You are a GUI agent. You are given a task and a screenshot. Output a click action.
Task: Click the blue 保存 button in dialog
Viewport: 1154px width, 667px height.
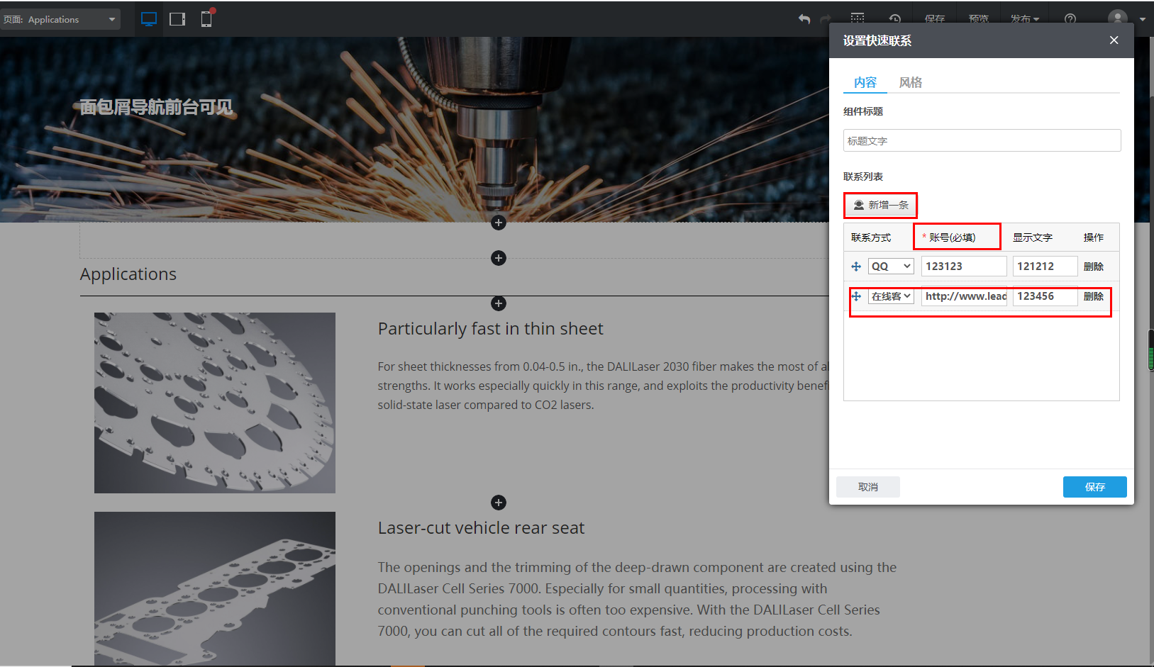1094,487
